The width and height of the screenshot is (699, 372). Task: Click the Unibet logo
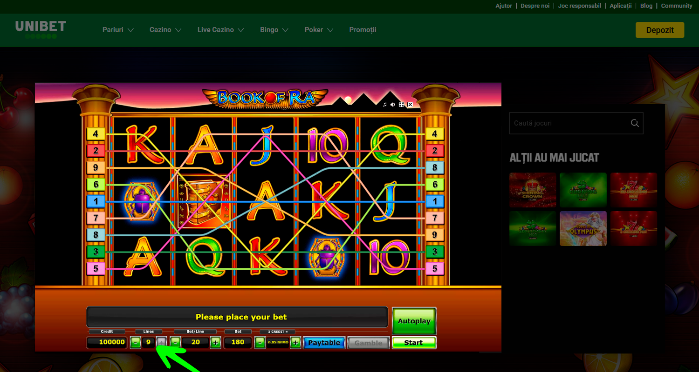[x=41, y=29]
